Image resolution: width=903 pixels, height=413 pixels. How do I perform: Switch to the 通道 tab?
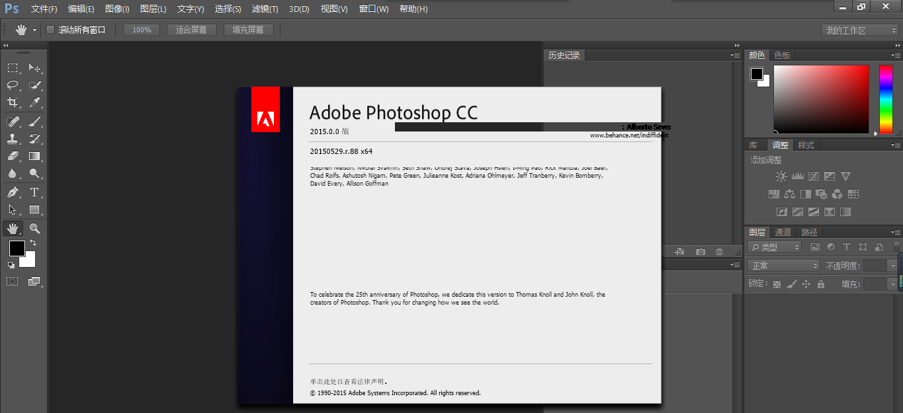click(783, 232)
